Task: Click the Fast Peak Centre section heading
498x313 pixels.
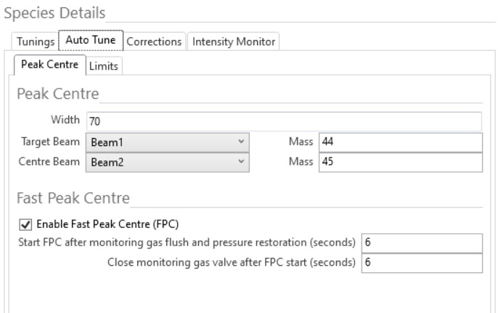Action: pos(73,198)
